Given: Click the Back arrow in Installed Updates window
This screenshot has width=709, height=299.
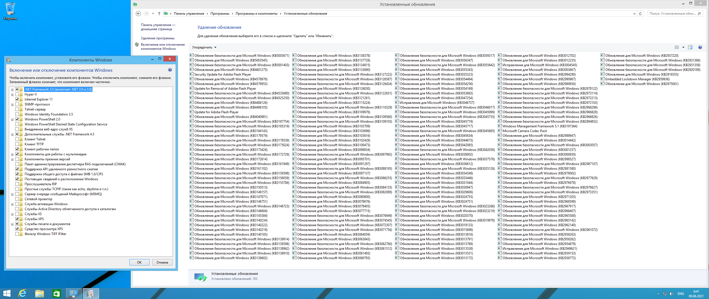Looking at the screenshot, I should (x=138, y=14).
